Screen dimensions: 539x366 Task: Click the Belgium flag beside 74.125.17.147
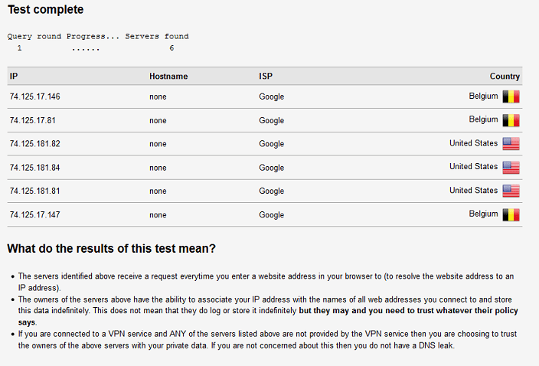click(511, 215)
